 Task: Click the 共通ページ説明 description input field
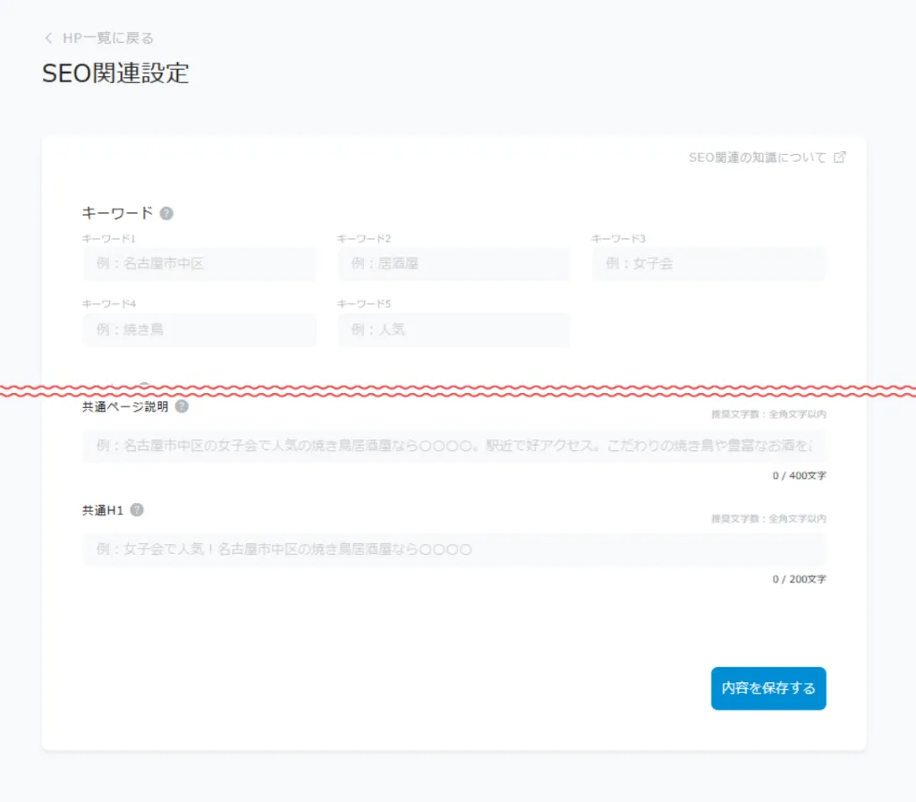click(454, 446)
